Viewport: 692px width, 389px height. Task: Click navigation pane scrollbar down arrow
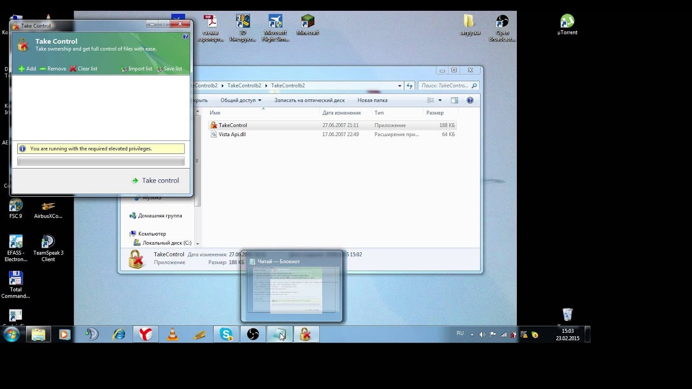[x=197, y=244]
